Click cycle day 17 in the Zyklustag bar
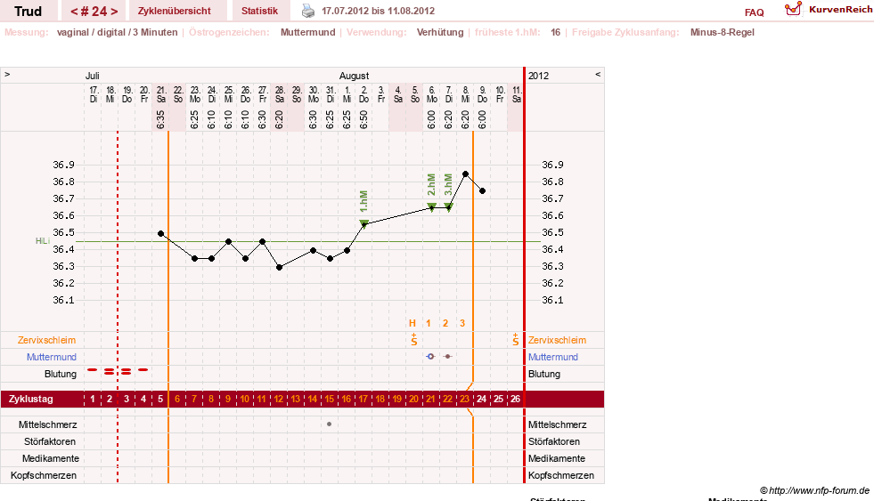This screenshot has width=874, height=501. click(x=363, y=400)
